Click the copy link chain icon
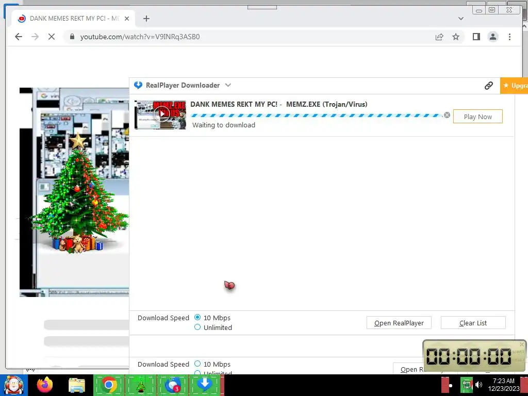528x396 pixels. [x=489, y=86]
